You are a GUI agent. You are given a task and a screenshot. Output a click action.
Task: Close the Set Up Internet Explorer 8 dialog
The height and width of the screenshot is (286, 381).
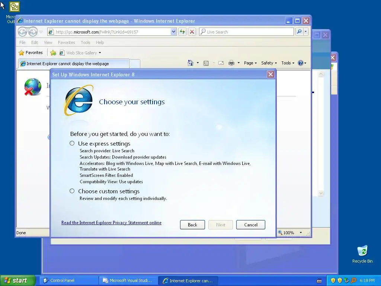coord(270,74)
